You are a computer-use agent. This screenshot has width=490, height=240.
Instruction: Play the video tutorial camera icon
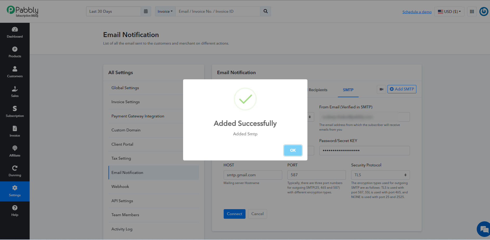click(x=382, y=89)
